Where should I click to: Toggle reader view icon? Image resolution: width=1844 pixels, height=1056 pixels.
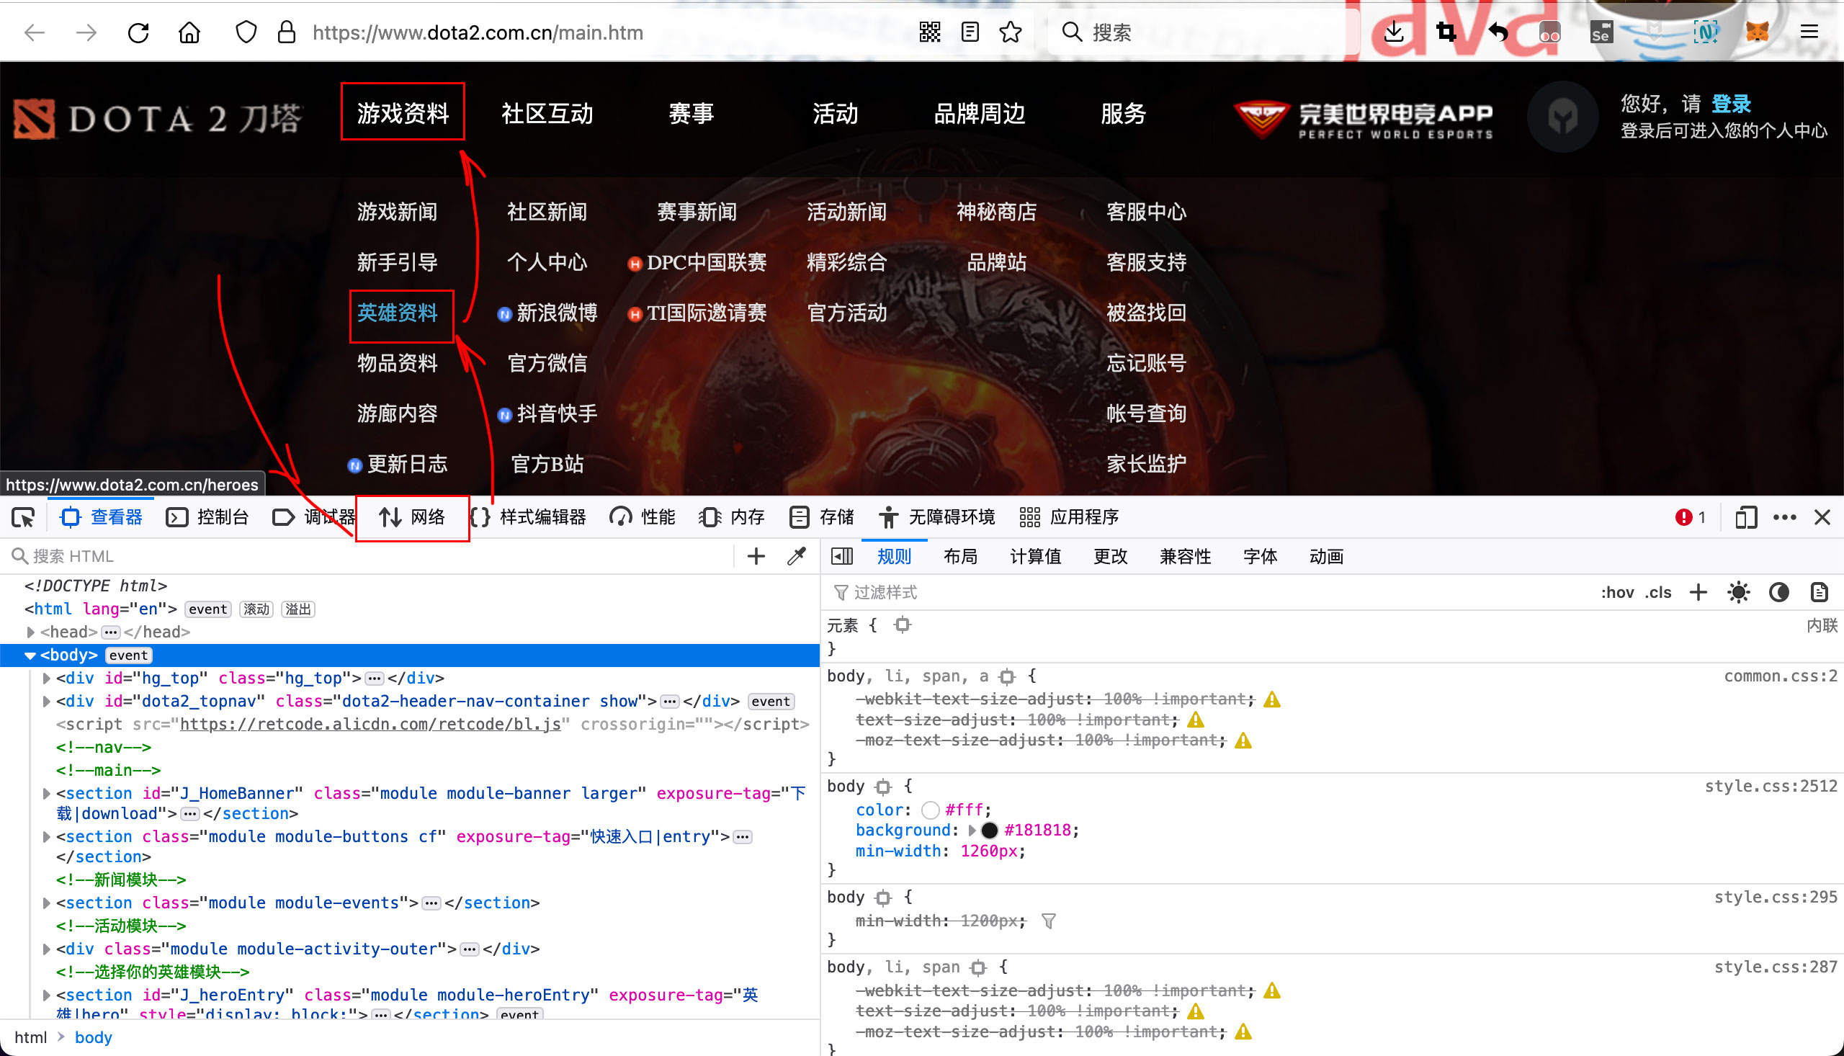pyautogui.click(x=970, y=32)
